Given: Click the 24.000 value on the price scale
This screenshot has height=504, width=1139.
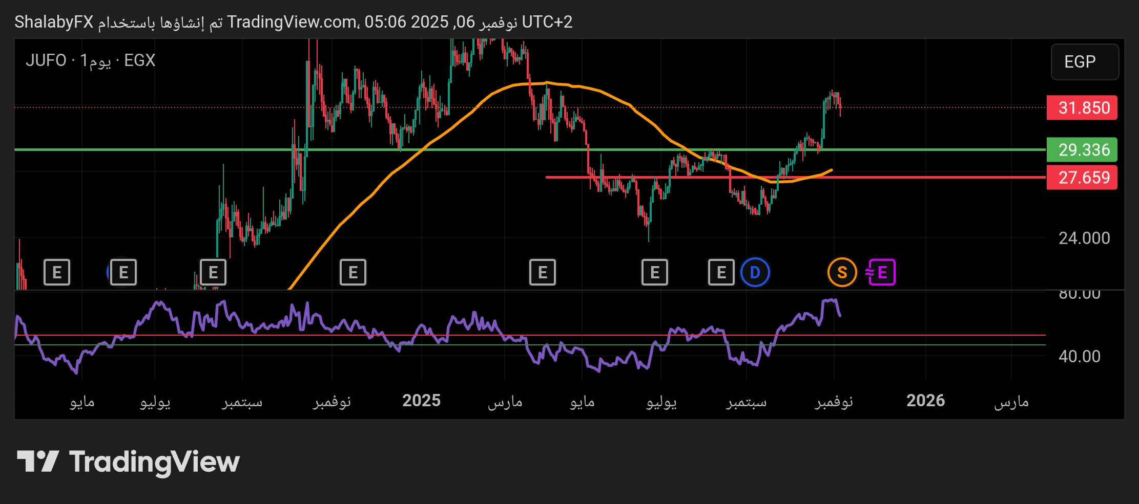Looking at the screenshot, I should coord(1084,238).
